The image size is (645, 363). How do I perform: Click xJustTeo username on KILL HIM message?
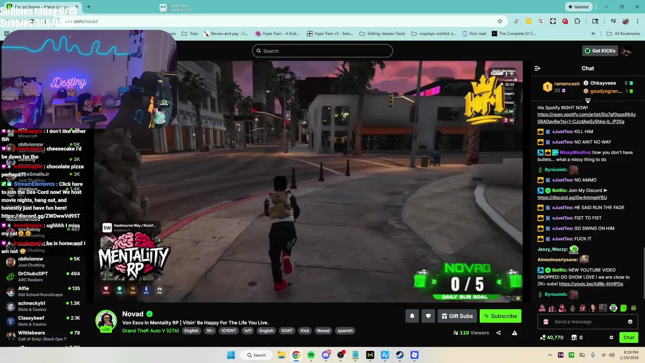coord(562,132)
